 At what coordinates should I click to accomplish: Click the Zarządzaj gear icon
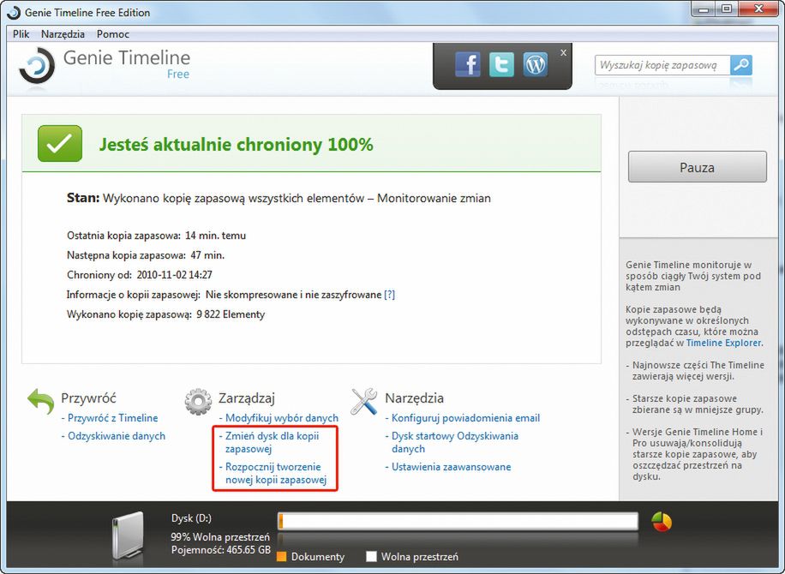click(x=198, y=401)
